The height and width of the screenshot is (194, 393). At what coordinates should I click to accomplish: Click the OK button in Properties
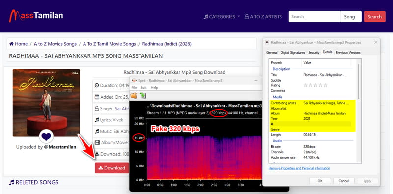click(320, 181)
